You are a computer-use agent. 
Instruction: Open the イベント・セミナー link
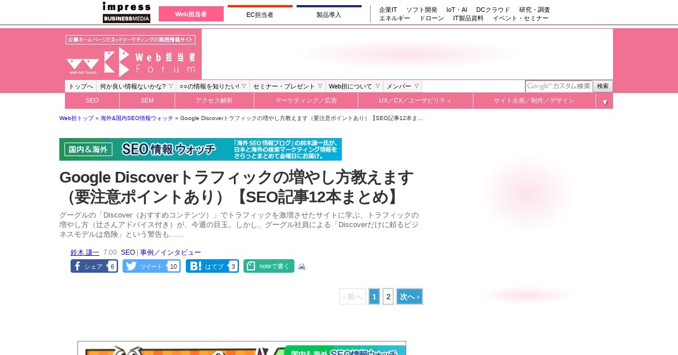520,18
